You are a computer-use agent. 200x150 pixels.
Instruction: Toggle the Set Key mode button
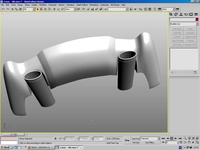135,142
